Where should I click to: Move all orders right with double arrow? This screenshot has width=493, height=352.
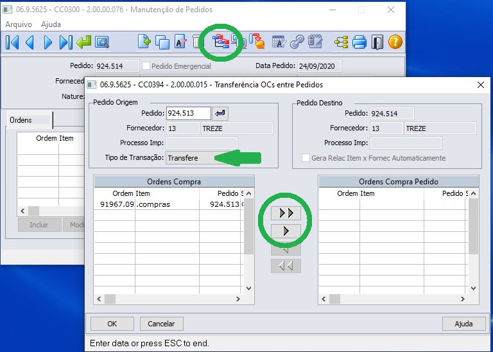click(x=286, y=213)
